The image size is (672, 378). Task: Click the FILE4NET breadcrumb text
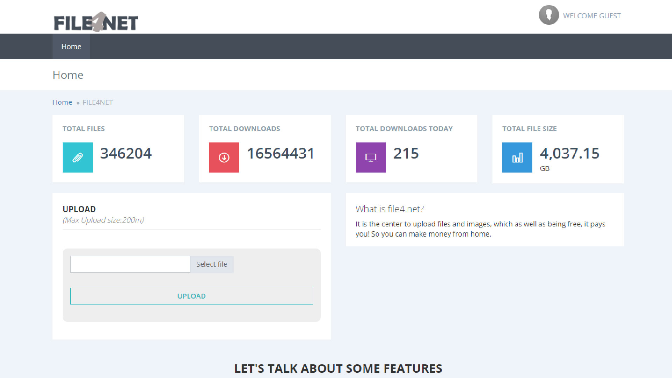pyautogui.click(x=98, y=102)
